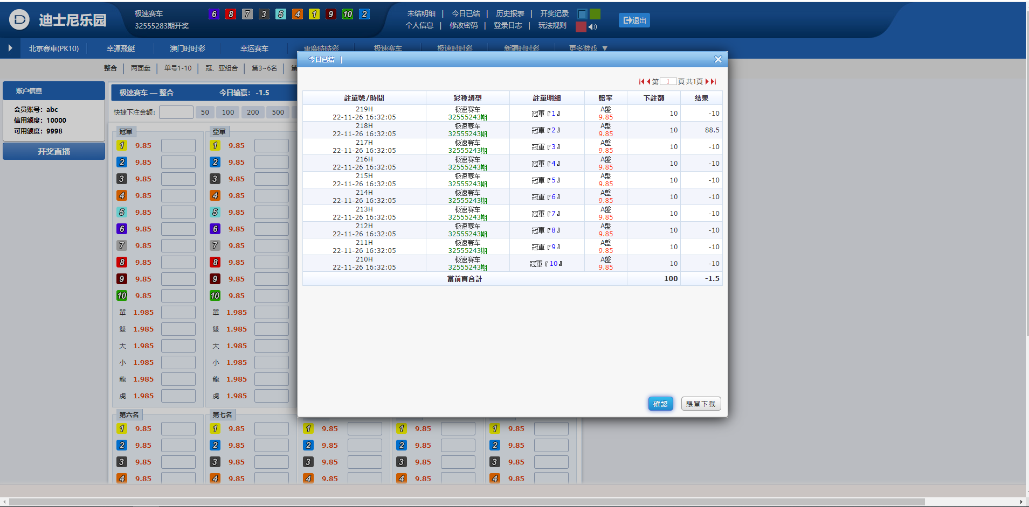
Task: Close the 今日已结 dialog
Action: point(718,60)
